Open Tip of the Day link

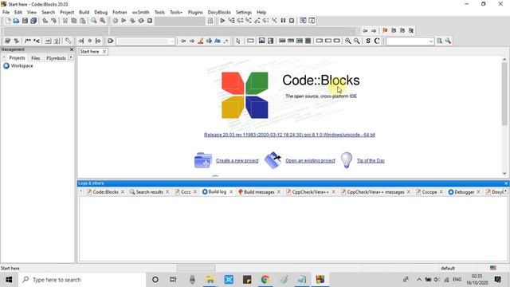tap(371, 161)
